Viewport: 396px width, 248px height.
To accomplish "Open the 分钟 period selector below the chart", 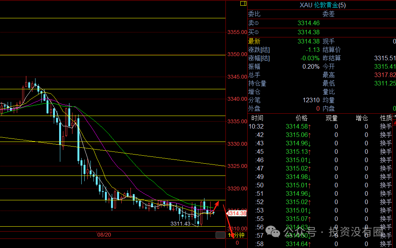I will click(x=237, y=235).
